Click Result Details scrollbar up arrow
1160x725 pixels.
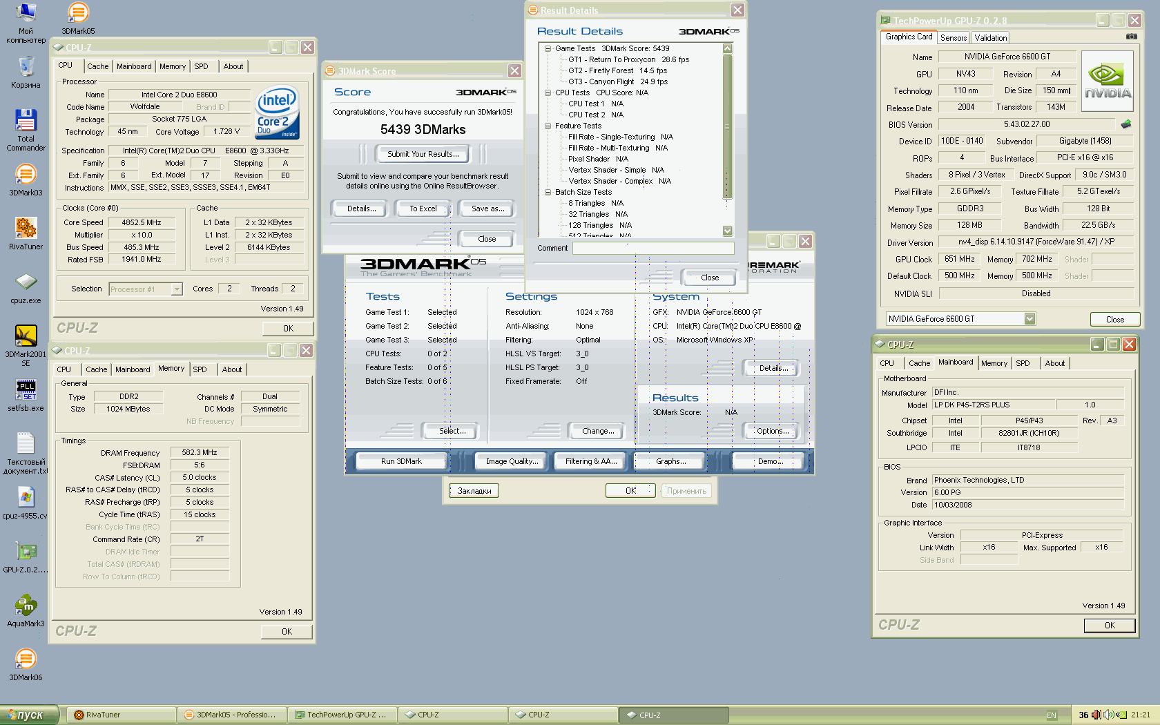click(x=727, y=48)
